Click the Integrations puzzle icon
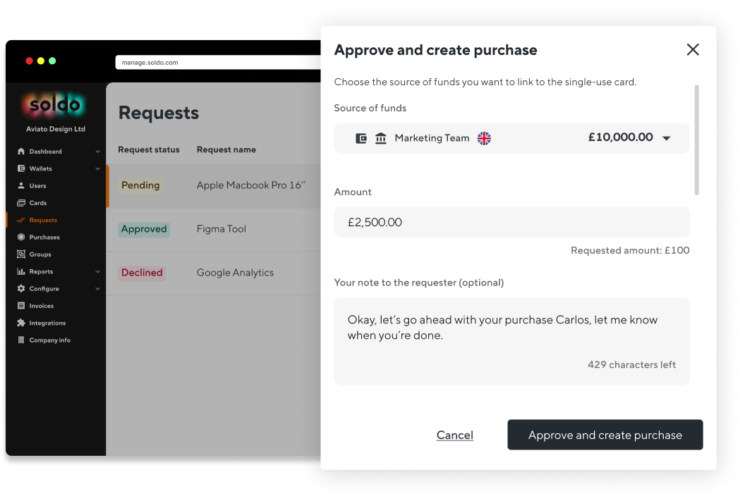This screenshot has height=501, width=745. coord(21,323)
